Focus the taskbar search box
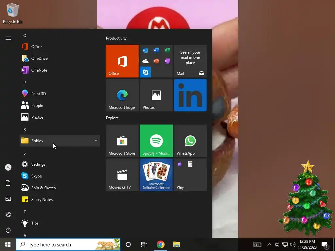Screen dimensions: 335x251 (68, 244)
